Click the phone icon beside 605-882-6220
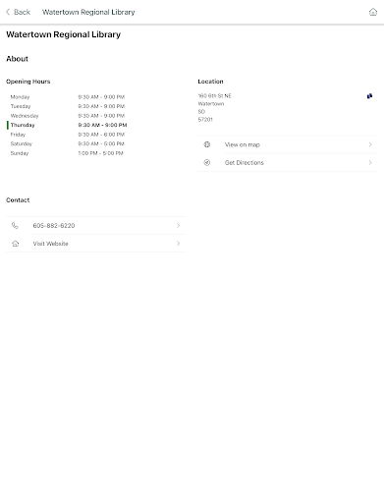Viewport: 384px width, 503px height. (x=15, y=225)
